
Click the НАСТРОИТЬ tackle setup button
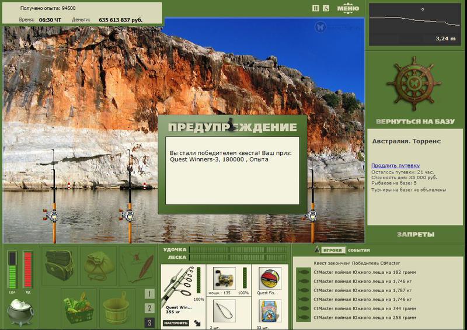176,323
